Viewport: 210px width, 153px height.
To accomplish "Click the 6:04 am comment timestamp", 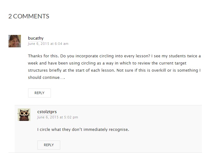I will (48, 44).
